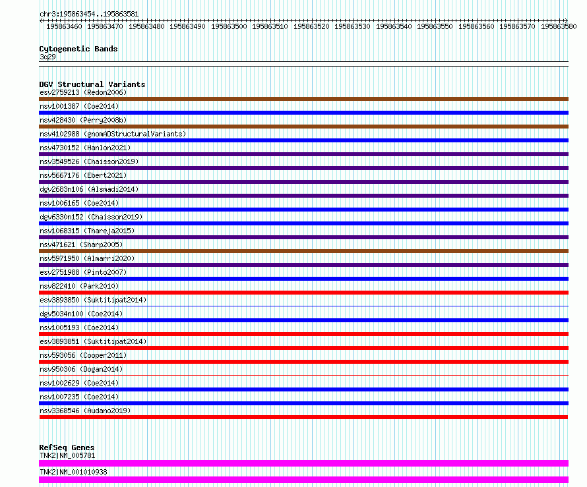This screenshot has width=587, height=487.
Task: Open nsv4102988 (gnomADStructuralVariants) entry
Action: coord(113,134)
